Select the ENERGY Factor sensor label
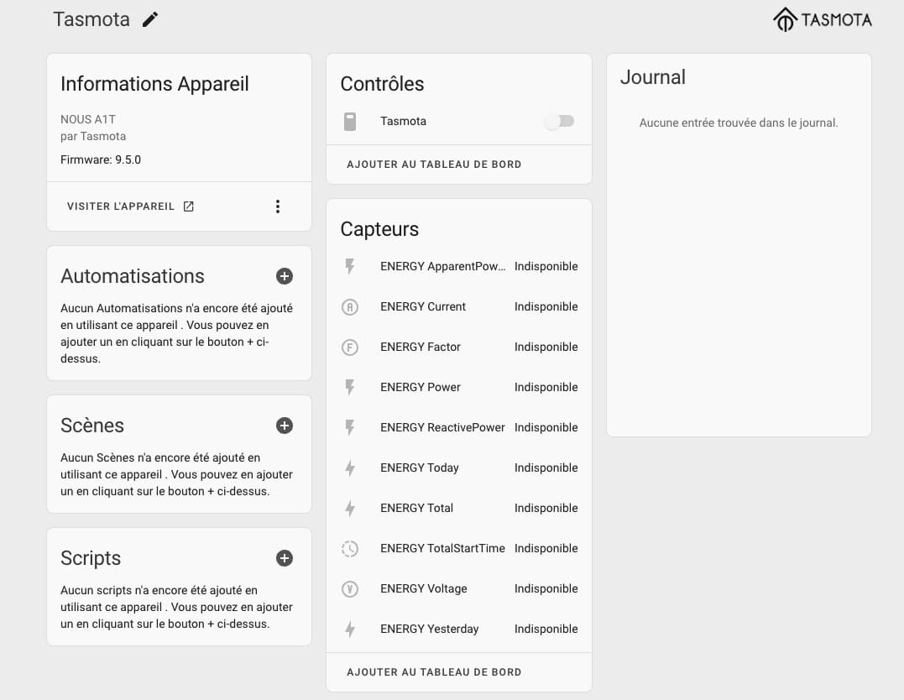This screenshot has height=700, width=904. (x=421, y=347)
